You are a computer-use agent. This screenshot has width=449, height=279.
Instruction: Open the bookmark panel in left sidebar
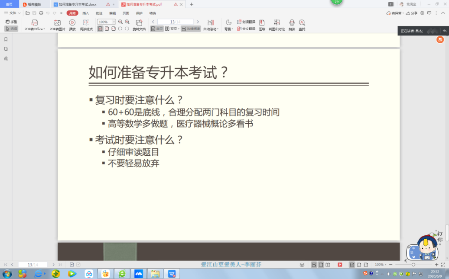coord(6,39)
